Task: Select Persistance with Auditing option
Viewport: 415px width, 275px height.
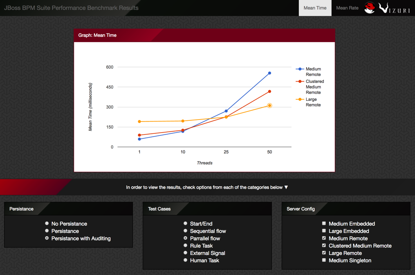Action: (47, 238)
